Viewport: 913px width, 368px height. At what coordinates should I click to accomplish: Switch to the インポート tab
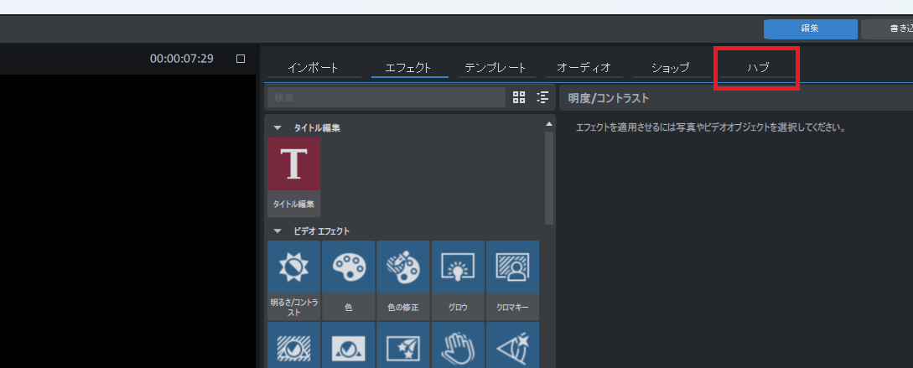(313, 68)
